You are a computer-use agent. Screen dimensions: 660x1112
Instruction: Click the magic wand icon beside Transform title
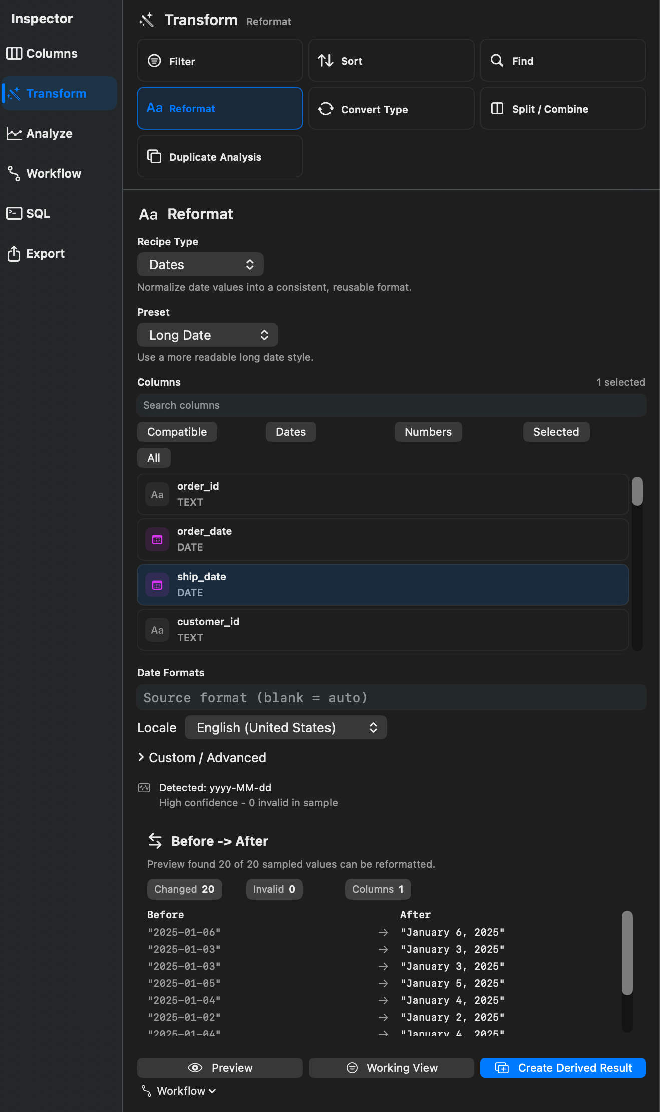(146, 20)
